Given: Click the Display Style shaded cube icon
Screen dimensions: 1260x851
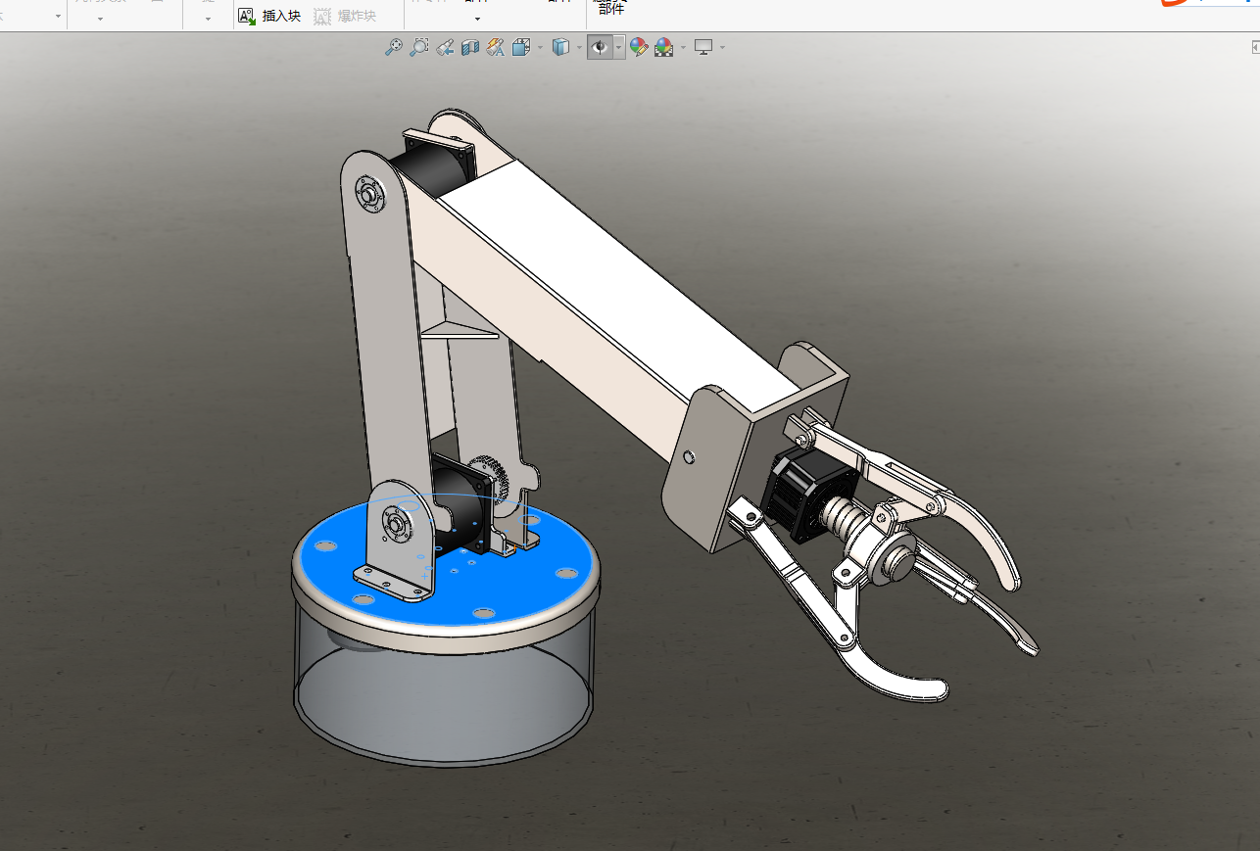Looking at the screenshot, I should click(560, 47).
